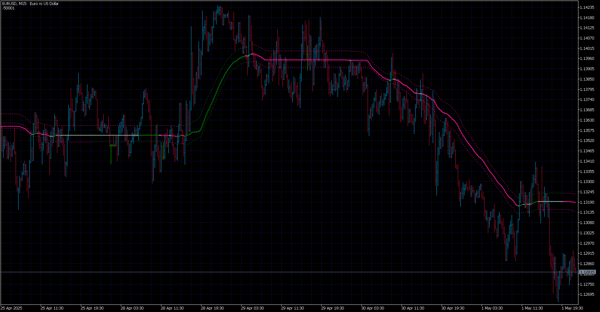
Task: Click the 1.13135 price axis label
Action: point(587,212)
